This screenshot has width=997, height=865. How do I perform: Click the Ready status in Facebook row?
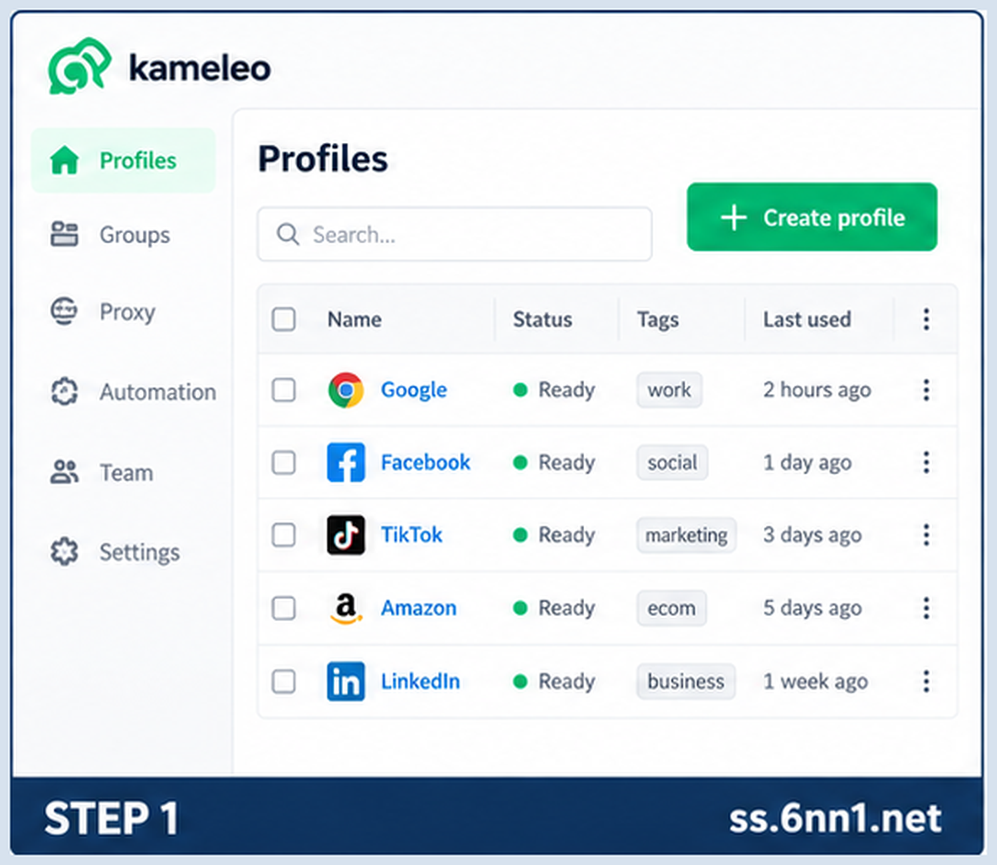tap(554, 462)
